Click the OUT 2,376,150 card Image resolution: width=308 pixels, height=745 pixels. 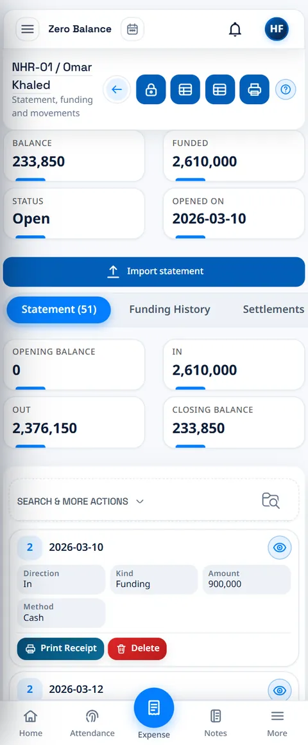pyautogui.click(x=74, y=422)
